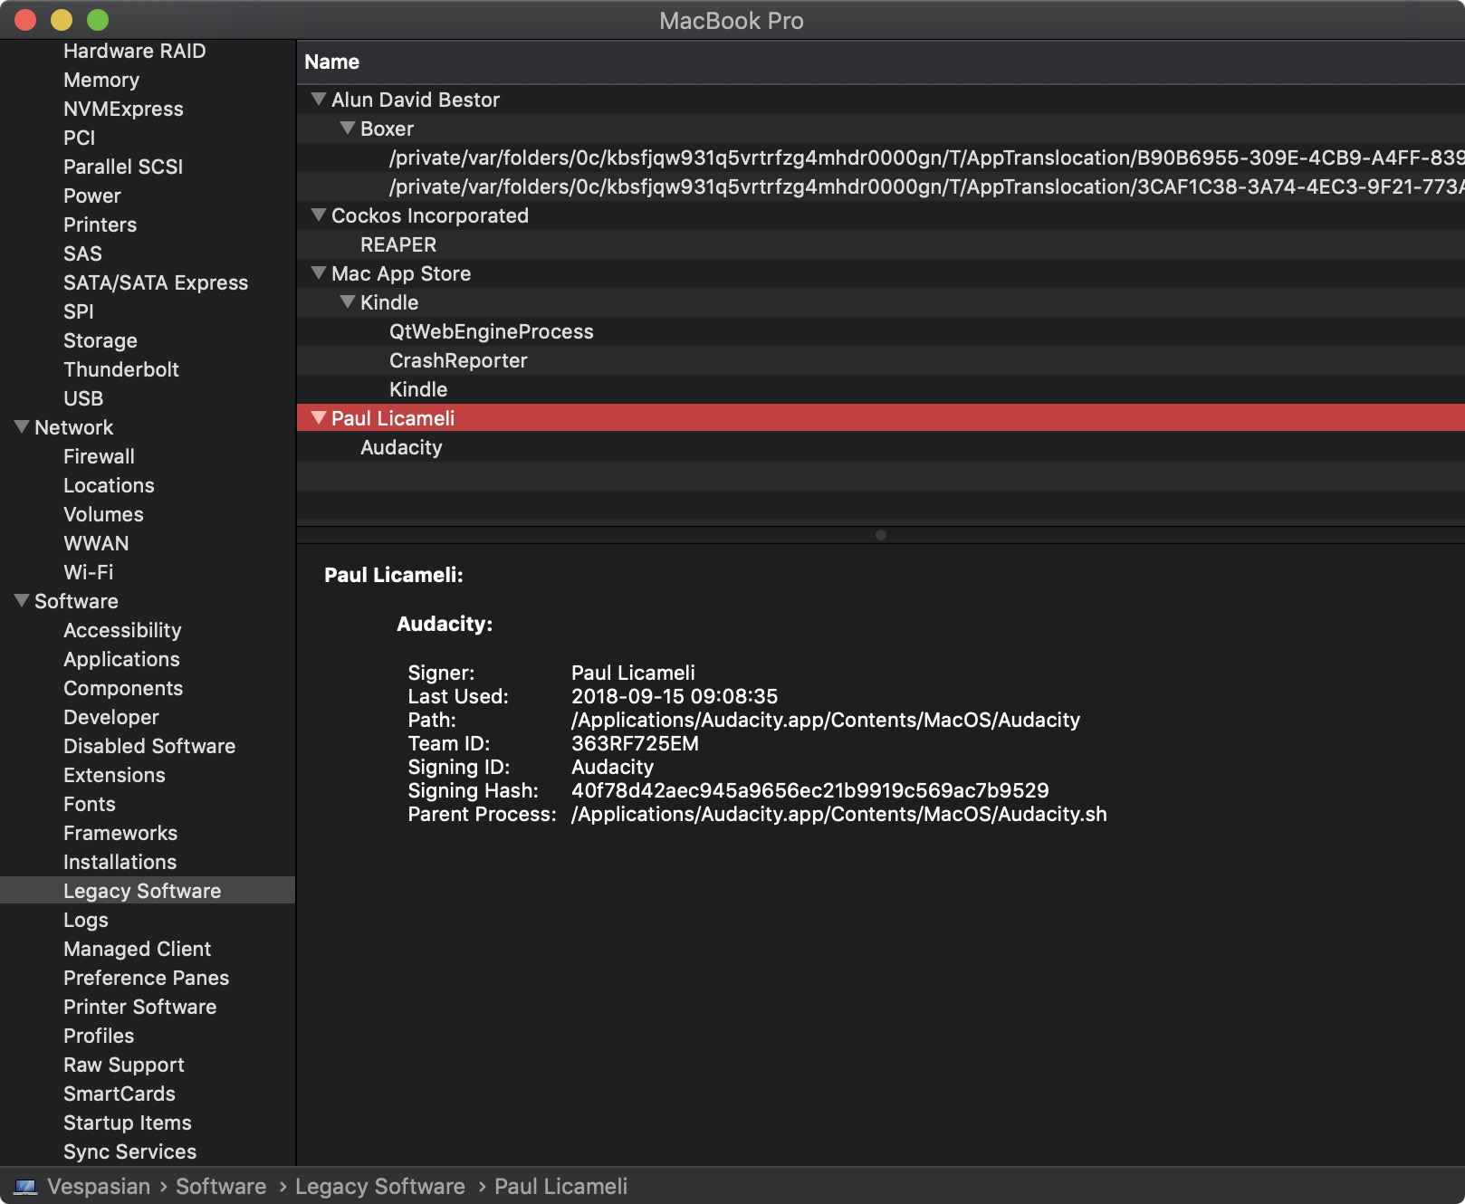Grab the pane splitter handle dot

click(x=881, y=534)
